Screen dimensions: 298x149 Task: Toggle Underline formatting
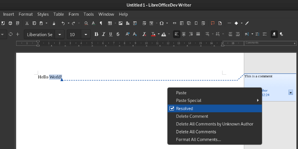pos(111,34)
